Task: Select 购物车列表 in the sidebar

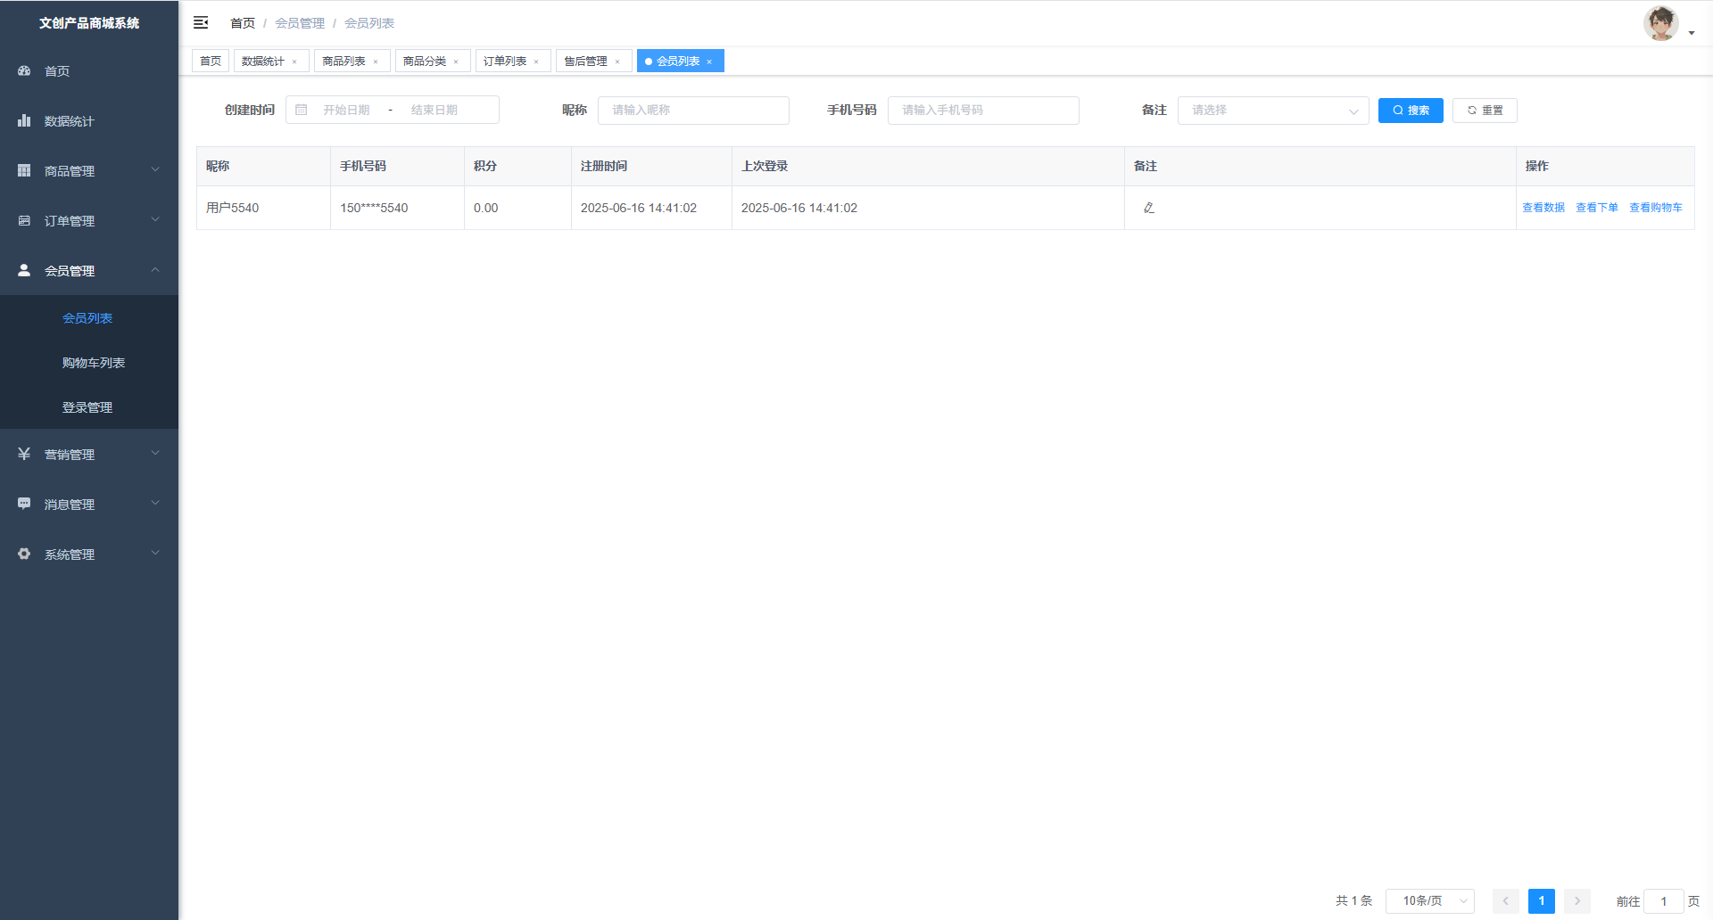Action: coord(94,363)
